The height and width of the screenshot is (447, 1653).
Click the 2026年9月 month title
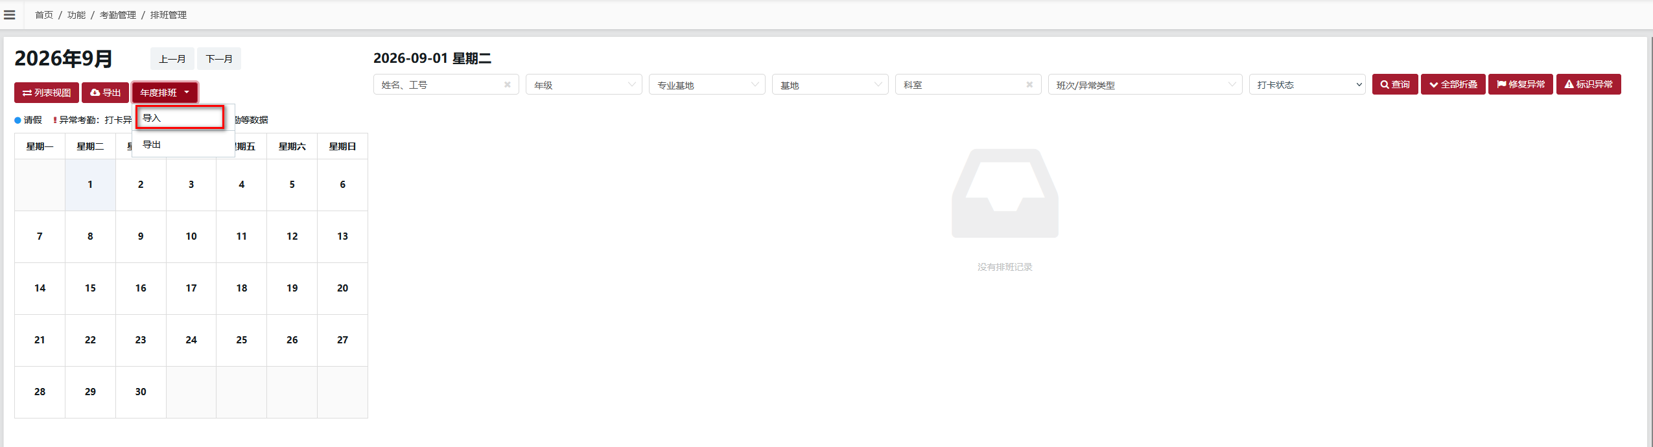click(x=64, y=59)
